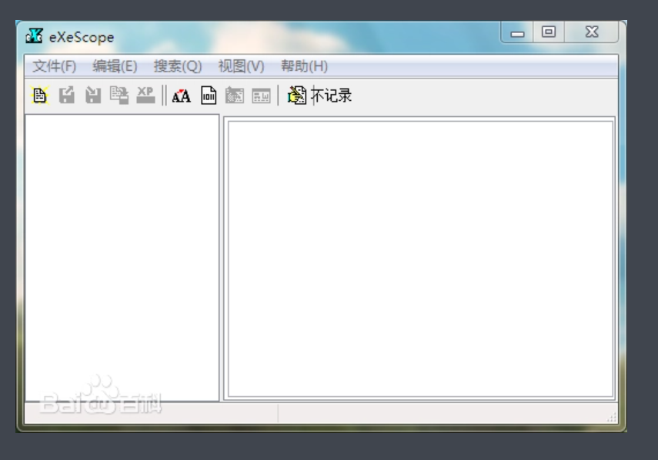Click the Import resource toolbar icon
This screenshot has width=658, height=460.
click(x=119, y=96)
